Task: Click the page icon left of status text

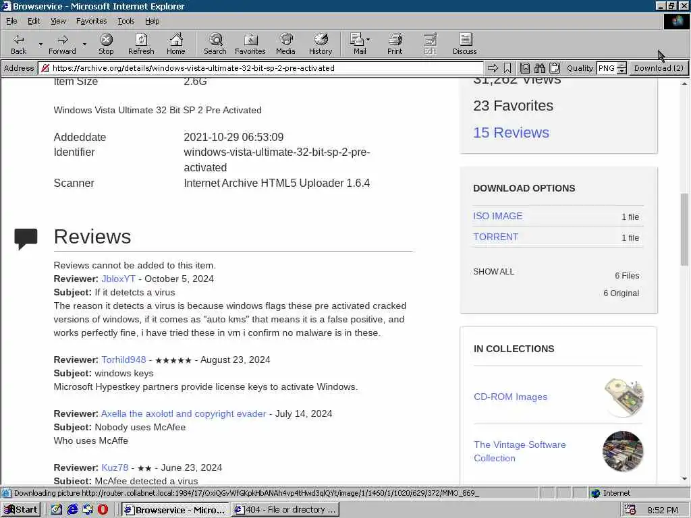Action: [x=6, y=493]
